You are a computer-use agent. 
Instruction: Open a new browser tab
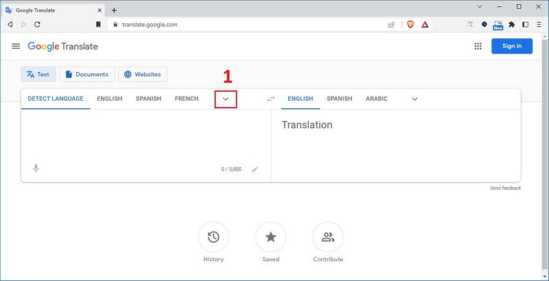point(114,10)
